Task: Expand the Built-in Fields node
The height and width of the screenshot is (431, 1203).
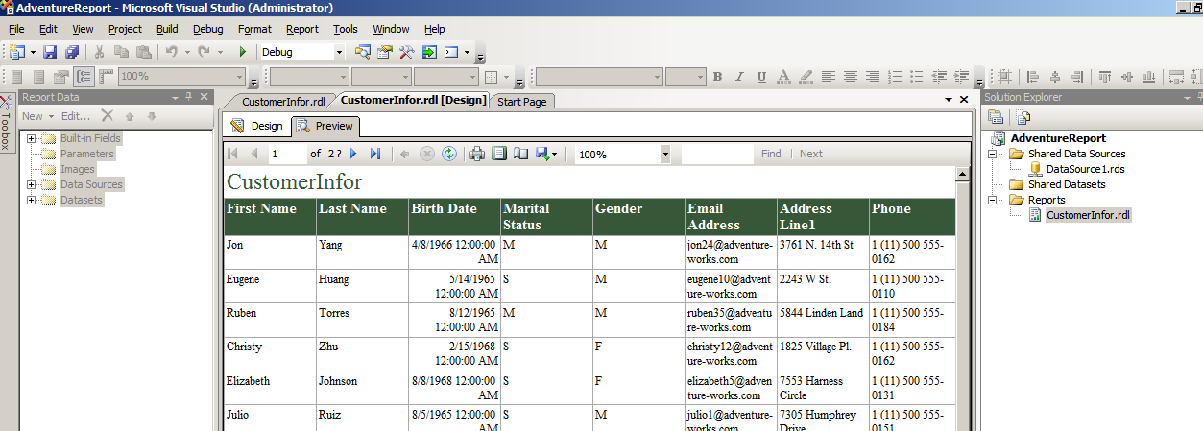Action: click(31, 138)
